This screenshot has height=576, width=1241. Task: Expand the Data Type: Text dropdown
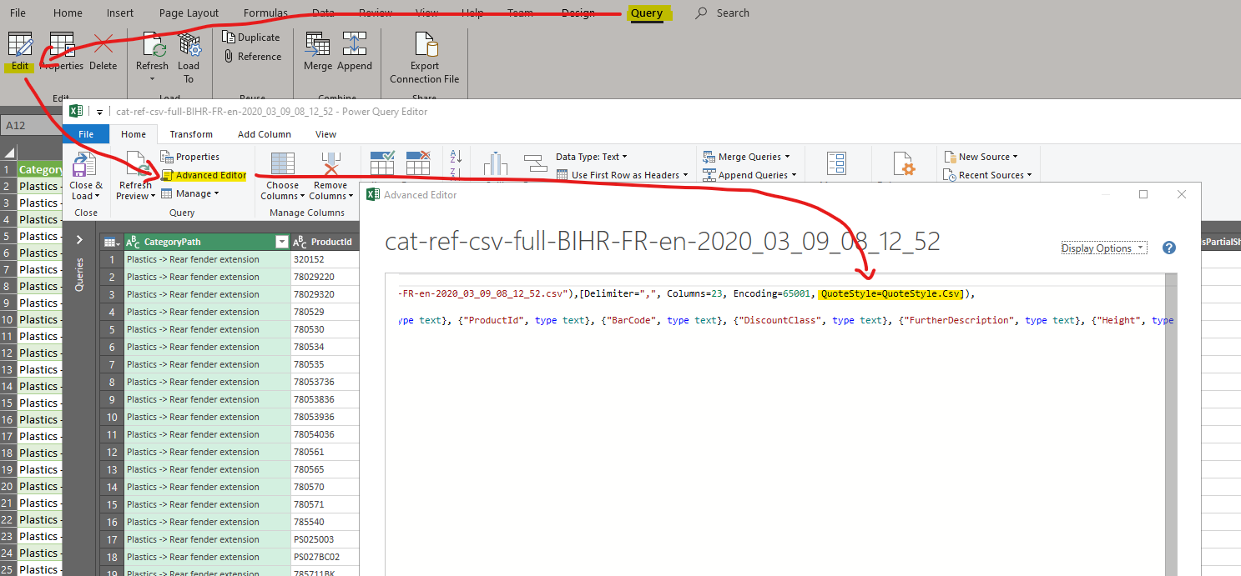pyautogui.click(x=592, y=157)
